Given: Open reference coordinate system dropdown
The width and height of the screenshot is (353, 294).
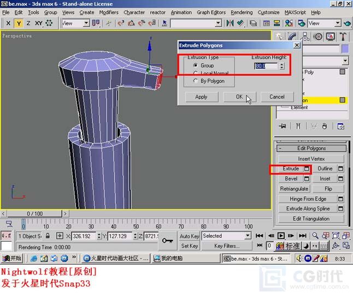Looking at the screenshot, I should tap(86, 23).
